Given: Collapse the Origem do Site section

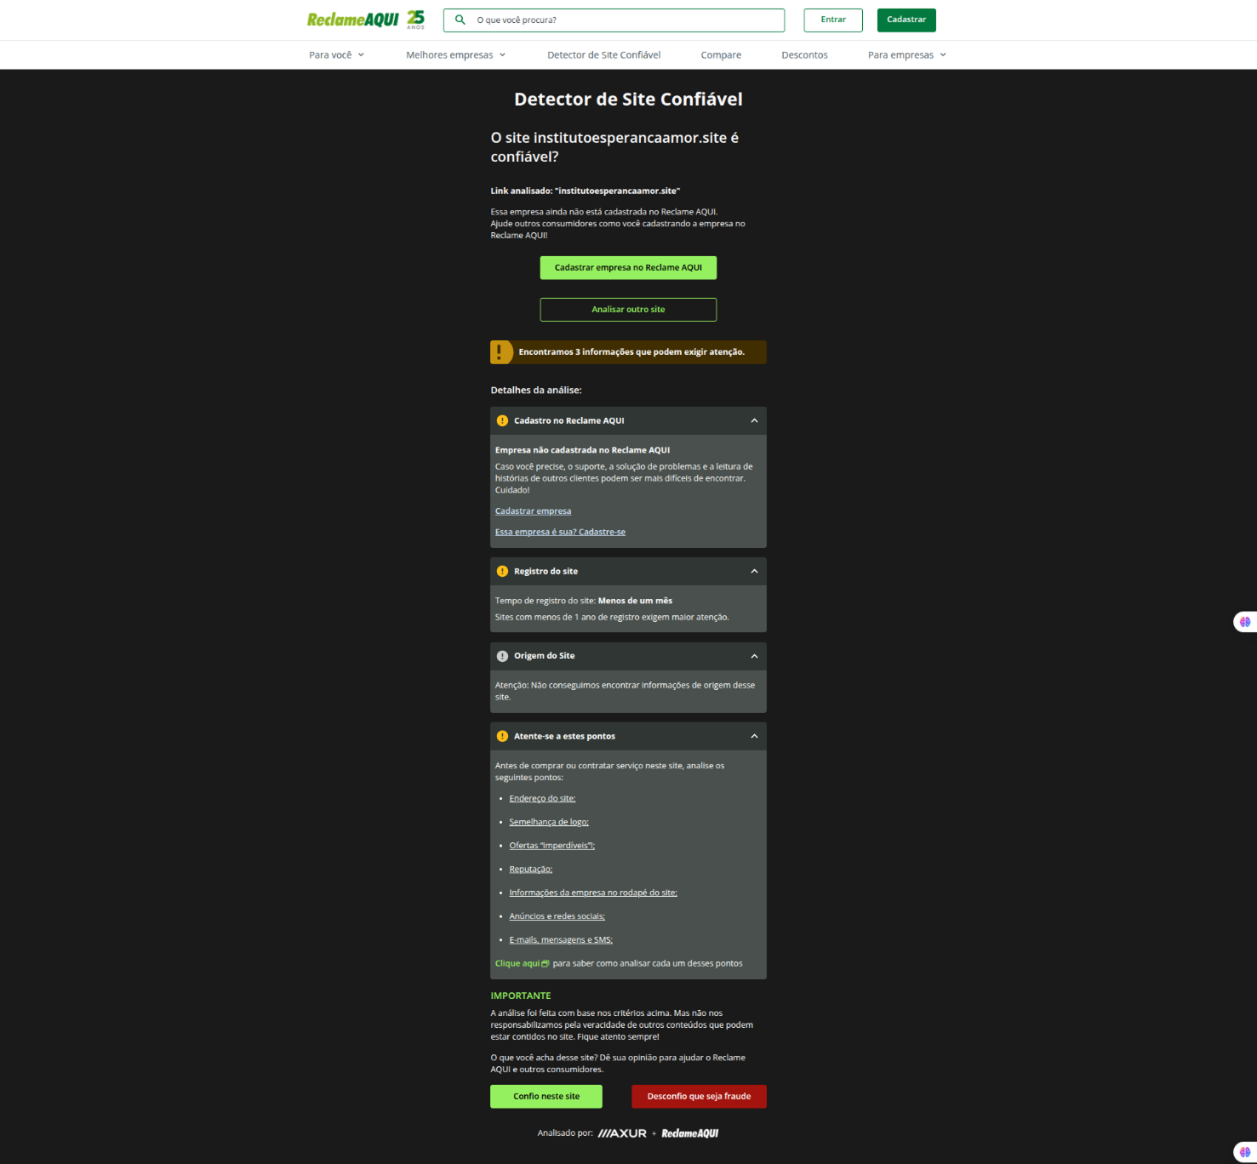Looking at the screenshot, I should pos(754,656).
